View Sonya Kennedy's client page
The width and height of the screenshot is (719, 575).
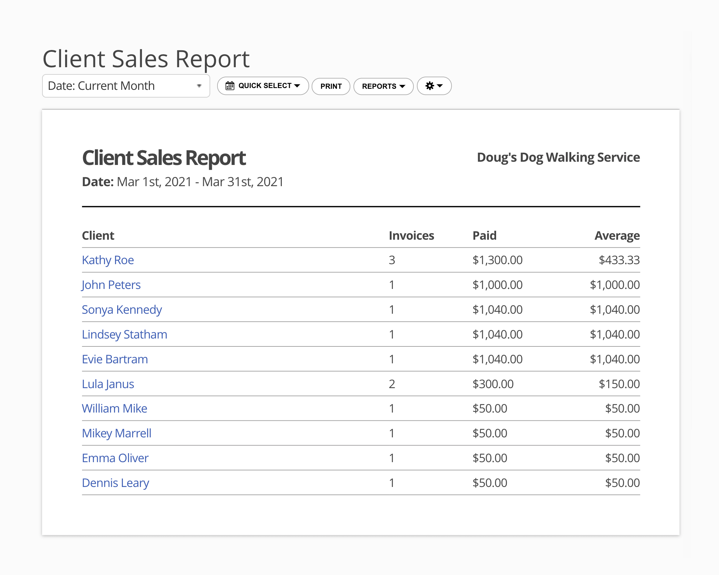122,309
